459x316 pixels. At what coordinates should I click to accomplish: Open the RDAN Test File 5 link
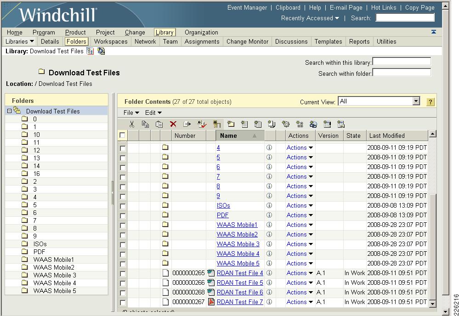240,282
